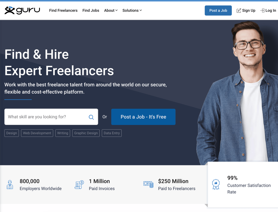Click the Log In arrow icon

tap(262, 11)
